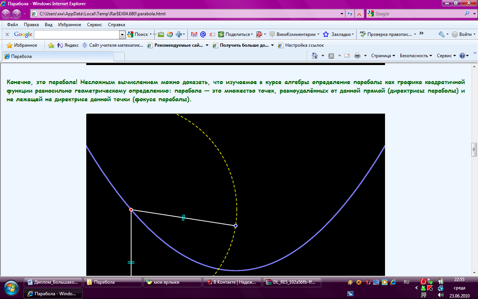Click the Read Mail icon in command bar
The image size is (478, 299).
coord(347,56)
